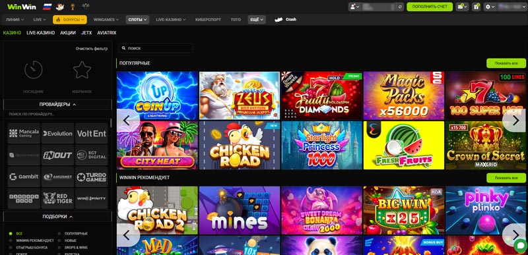The width and height of the screenshot is (528, 255).
Task: Show all ПОПУЛЯРНЫЕ games
Action: 506,63
